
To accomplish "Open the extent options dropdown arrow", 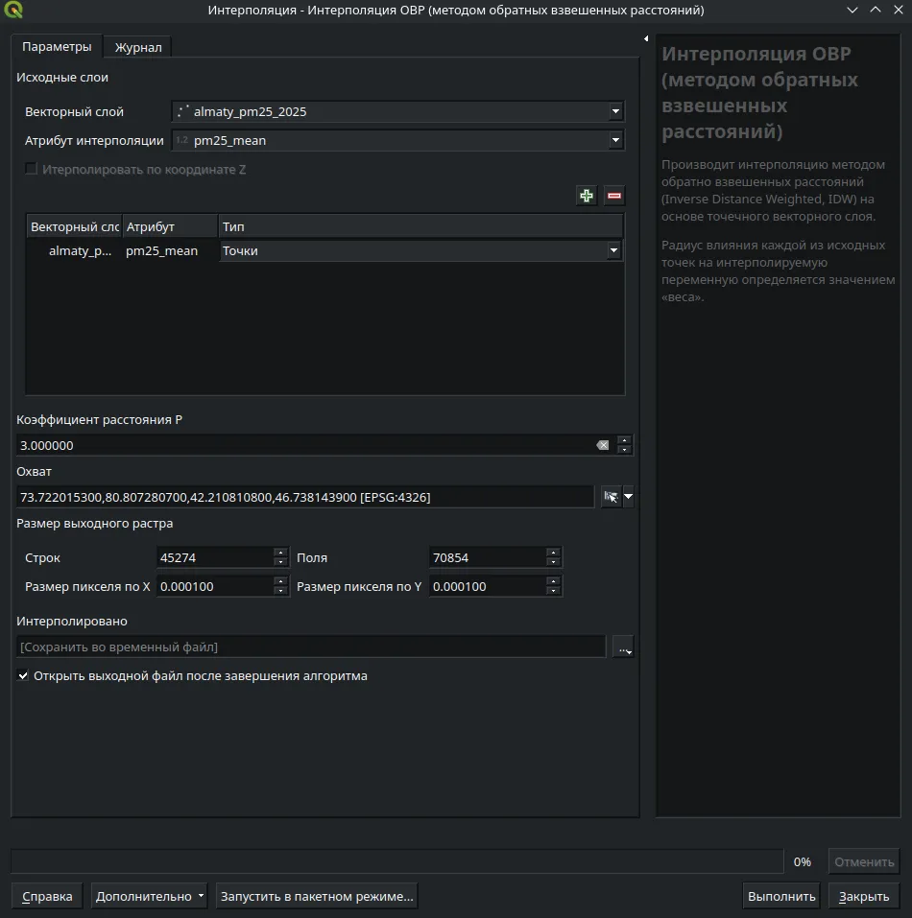I will (x=629, y=497).
